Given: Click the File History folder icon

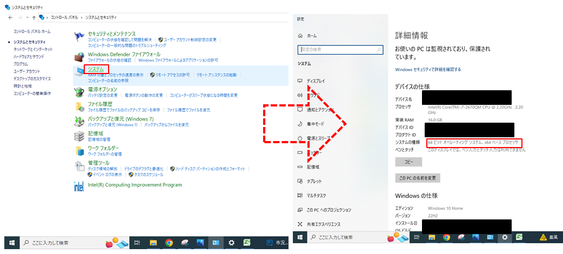Looking at the screenshot, I should (x=79, y=106).
